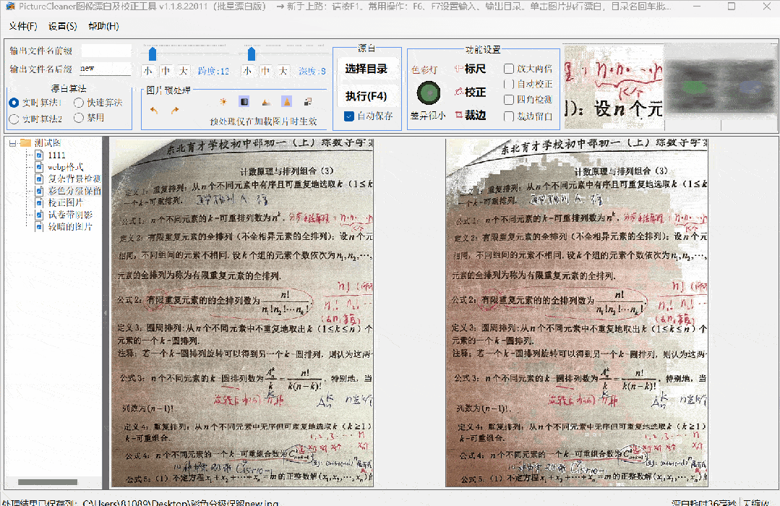This screenshot has height=506, width=780.
Task: Enable the 四角检测 checkbox
Action: pyautogui.click(x=509, y=100)
